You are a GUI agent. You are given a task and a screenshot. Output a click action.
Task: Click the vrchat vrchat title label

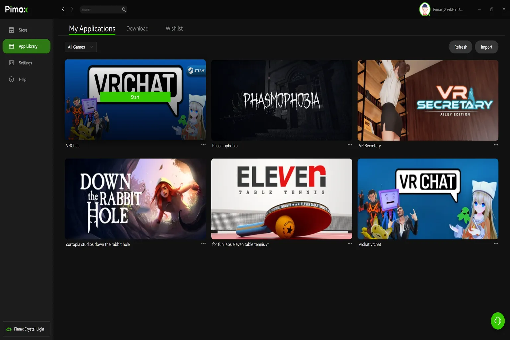pos(370,244)
